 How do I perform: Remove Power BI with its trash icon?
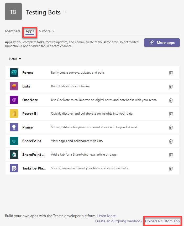coord(171,114)
